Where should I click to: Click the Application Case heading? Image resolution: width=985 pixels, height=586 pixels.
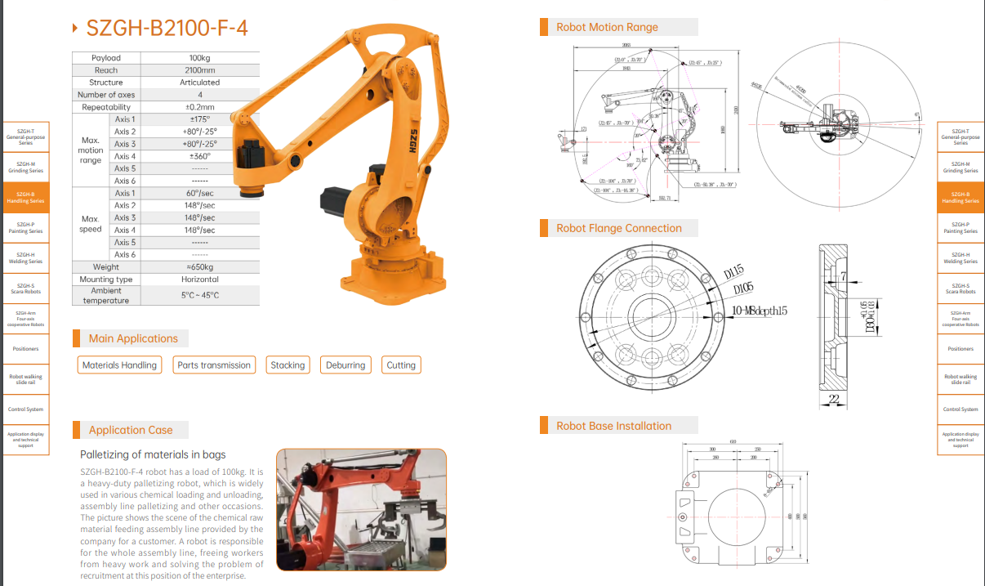(131, 430)
